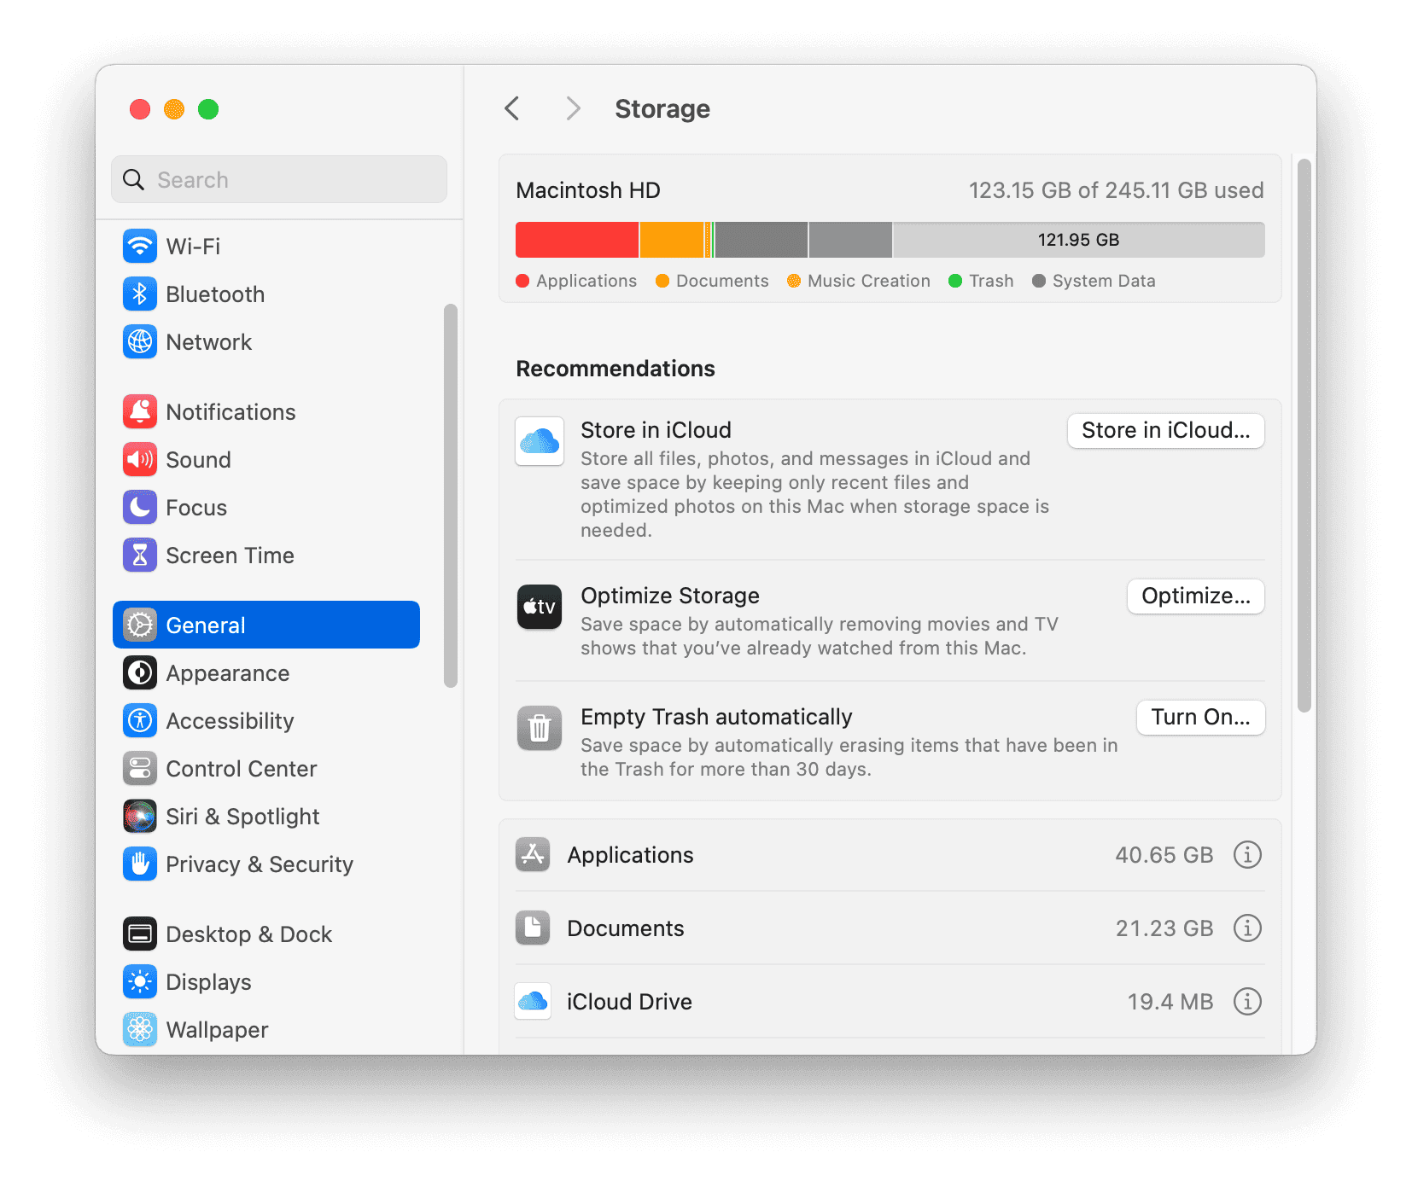Click the Storage page title

click(662, 109)
